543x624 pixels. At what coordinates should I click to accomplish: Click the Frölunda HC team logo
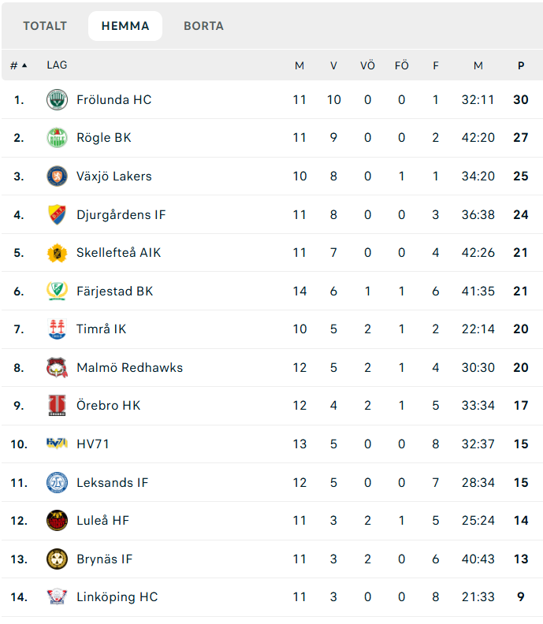click(x=57, y=100)
